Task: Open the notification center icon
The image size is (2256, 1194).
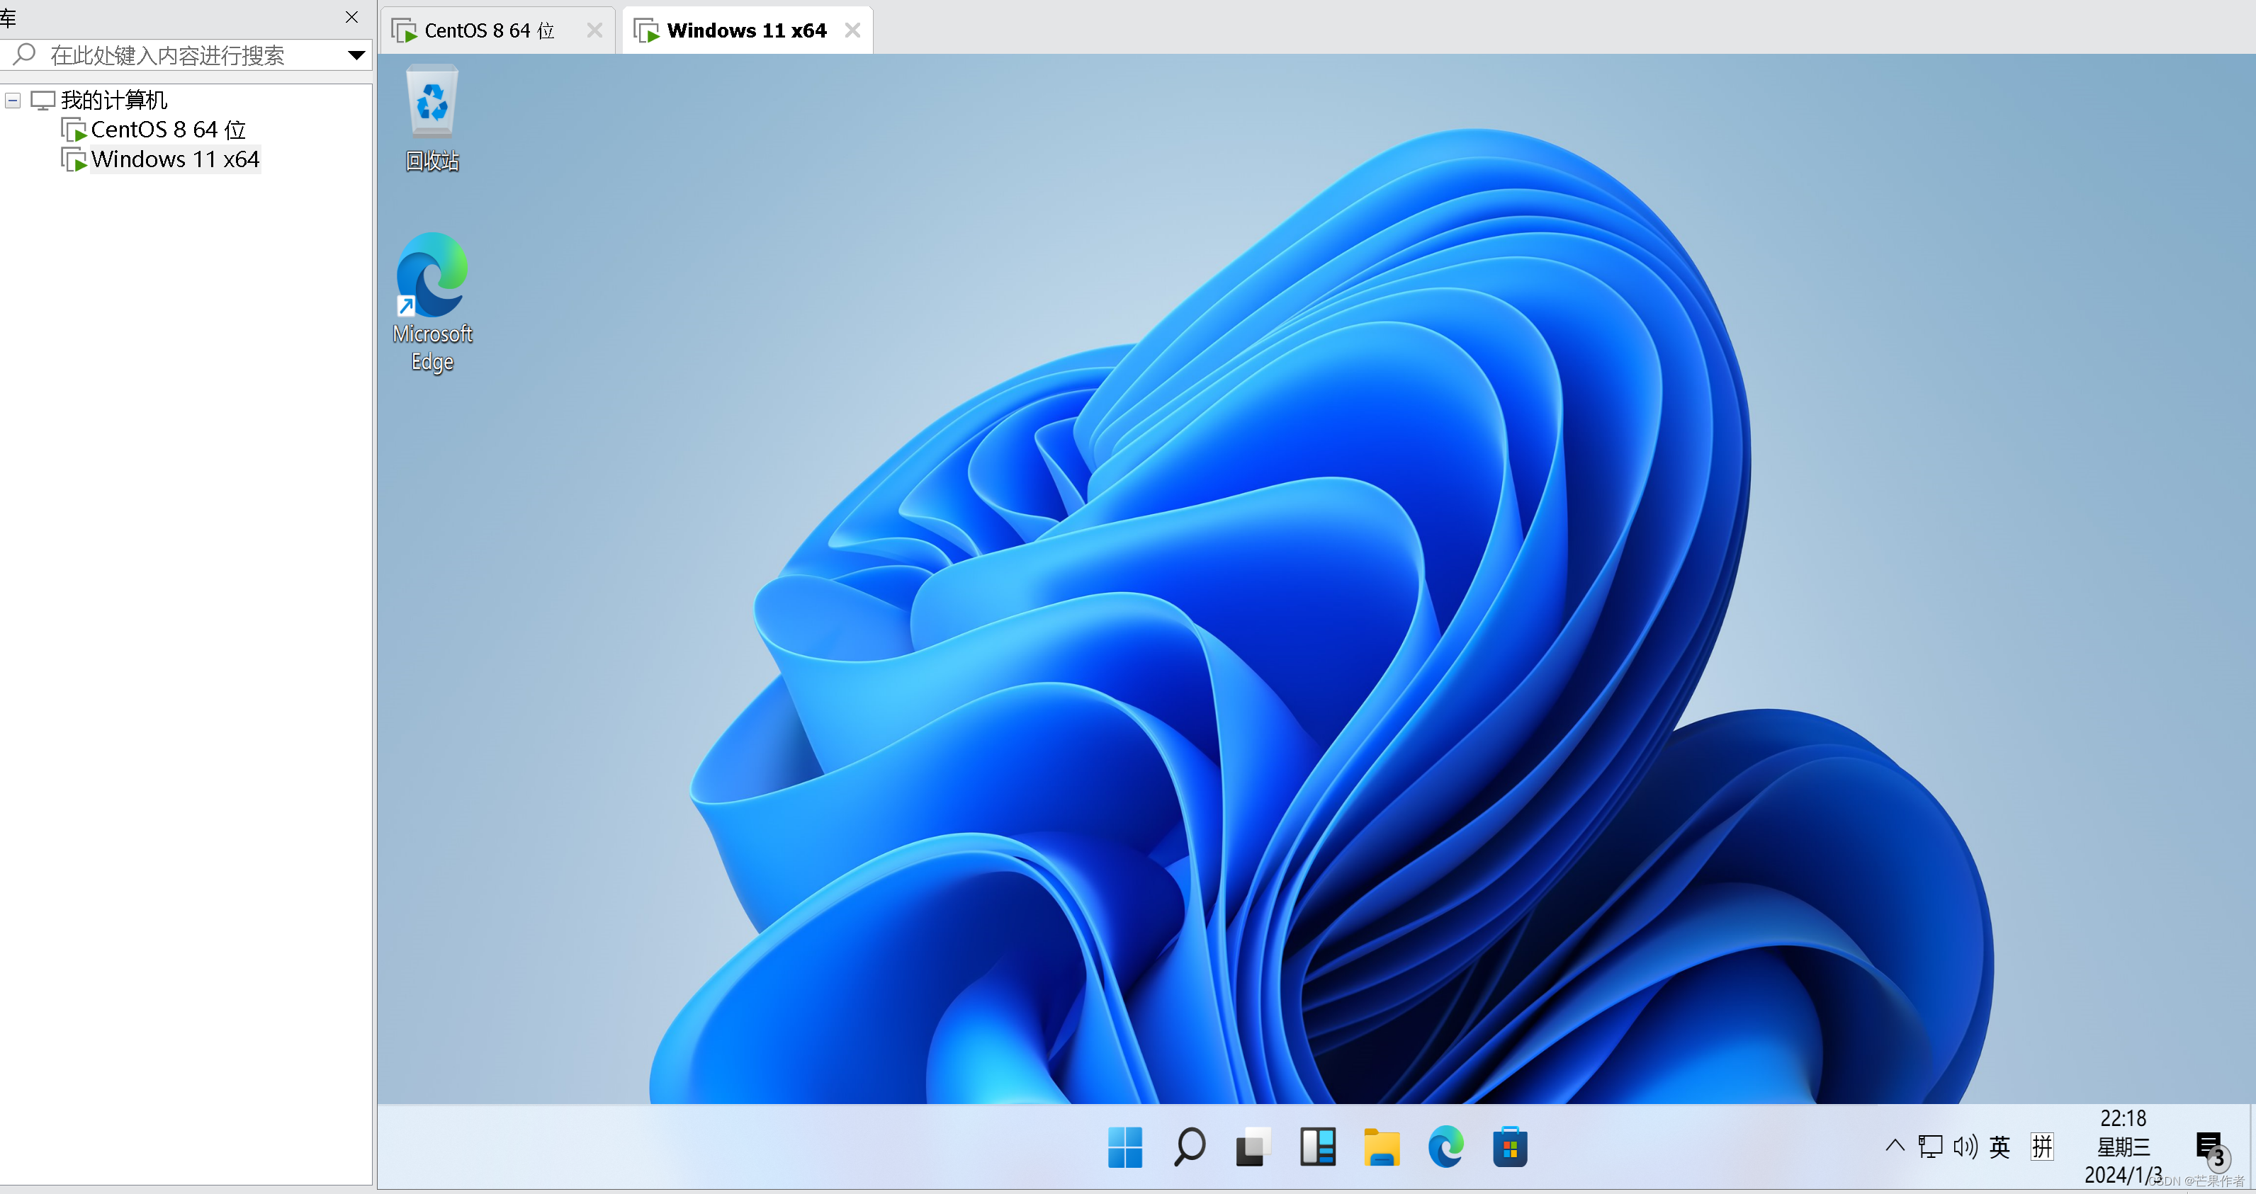Action: click(x=2209, y=1146)
